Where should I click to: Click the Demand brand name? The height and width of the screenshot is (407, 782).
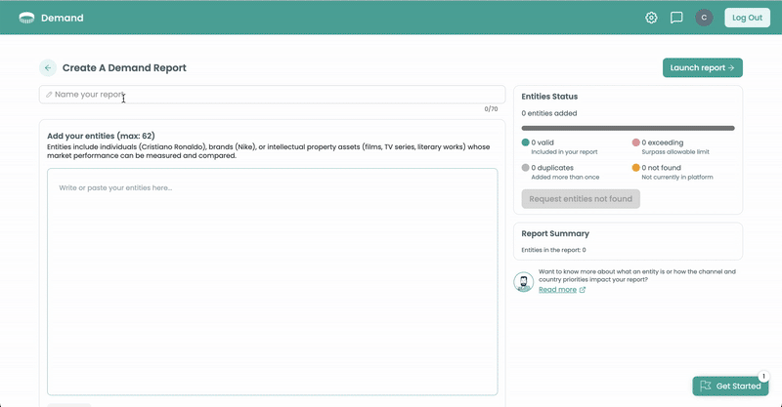click(63, 18)
